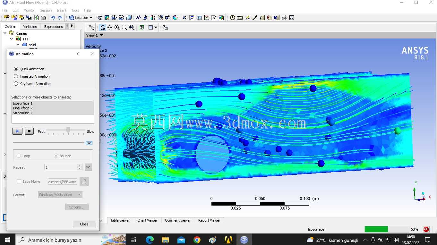Image resolution: width=437 pixels, height=245 pixels.
Task: Open the Animation film-strip icon
Action: point(240,18)
